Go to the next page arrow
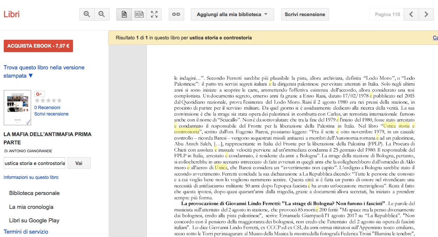 pos(426,15)
